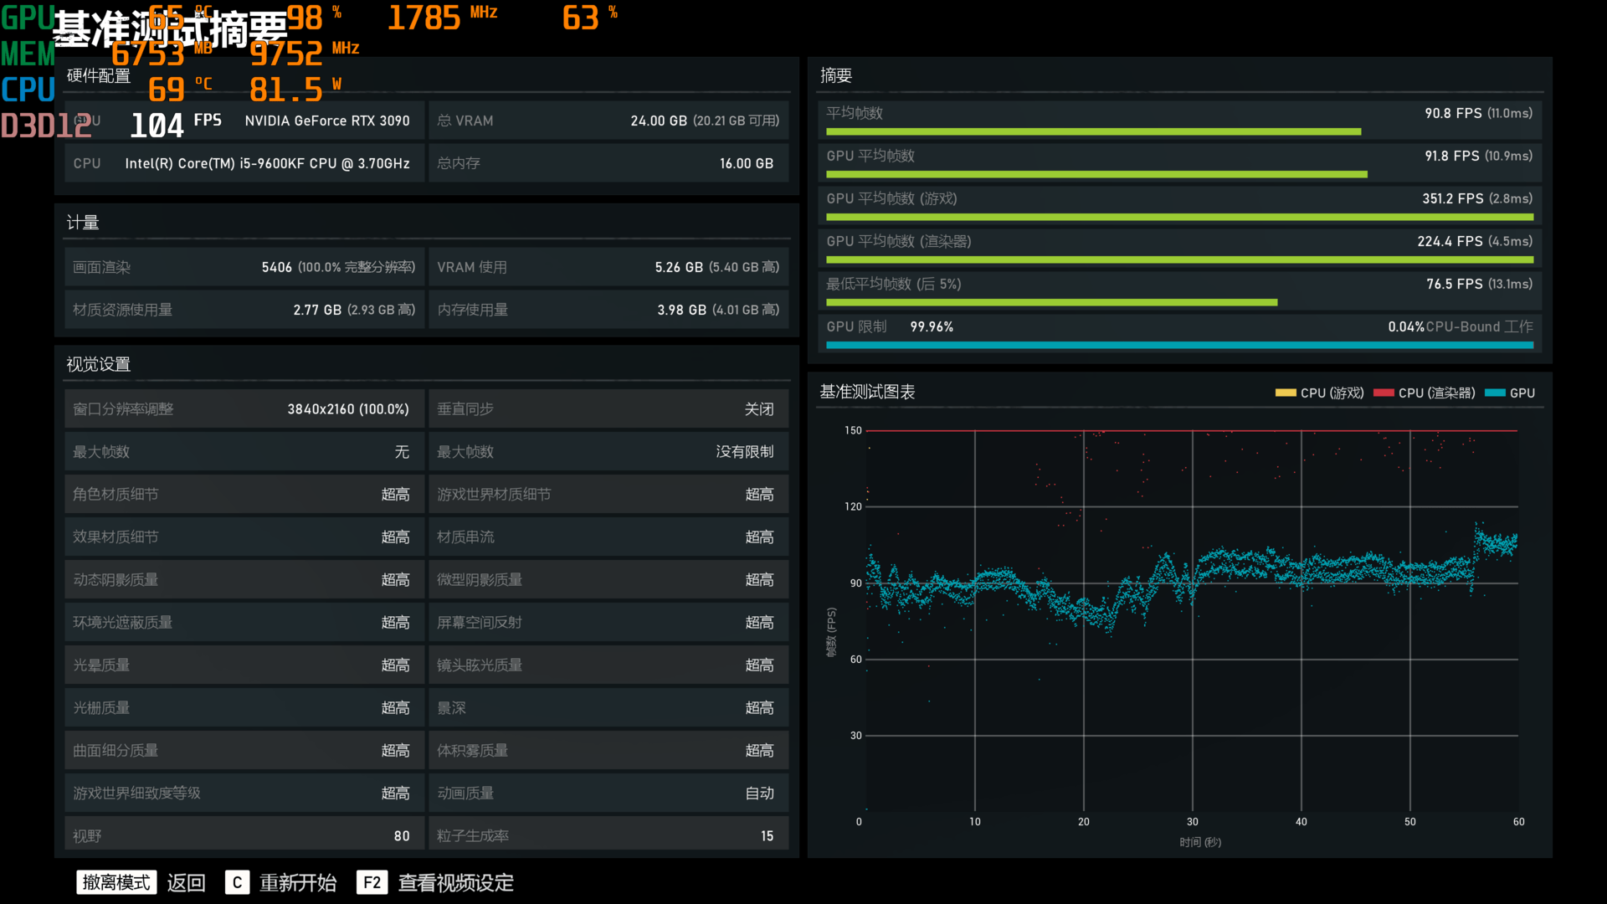
Task: Click the 材质串流 row
Action: (608, 537)
